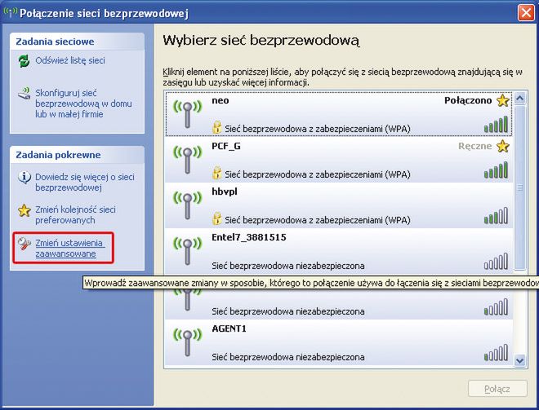Screen dimensions: 539x410
Task: Click the scroll down arrow of network list
Action: [x=519, y=360]
